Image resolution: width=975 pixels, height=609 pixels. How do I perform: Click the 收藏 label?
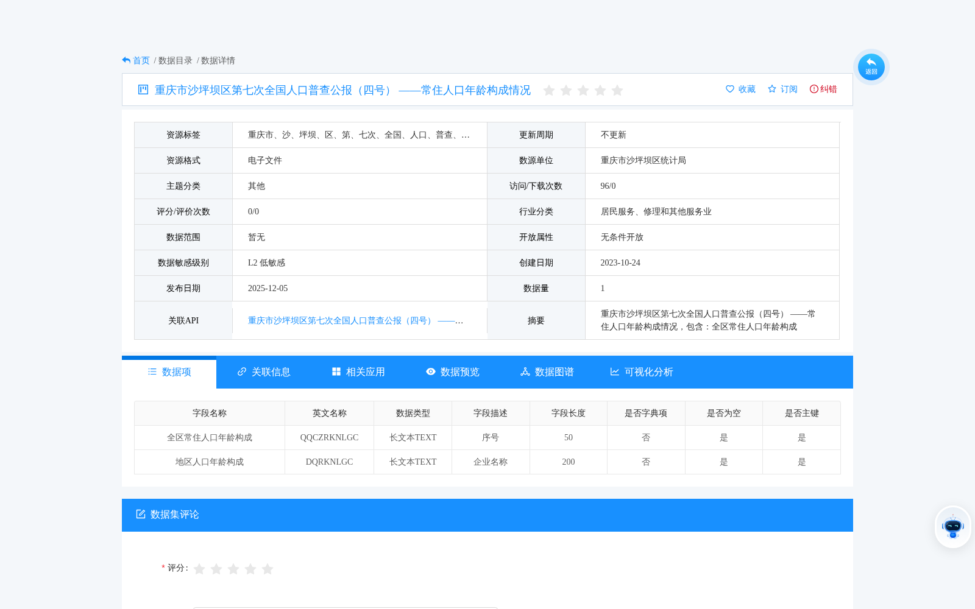[747, 89]
